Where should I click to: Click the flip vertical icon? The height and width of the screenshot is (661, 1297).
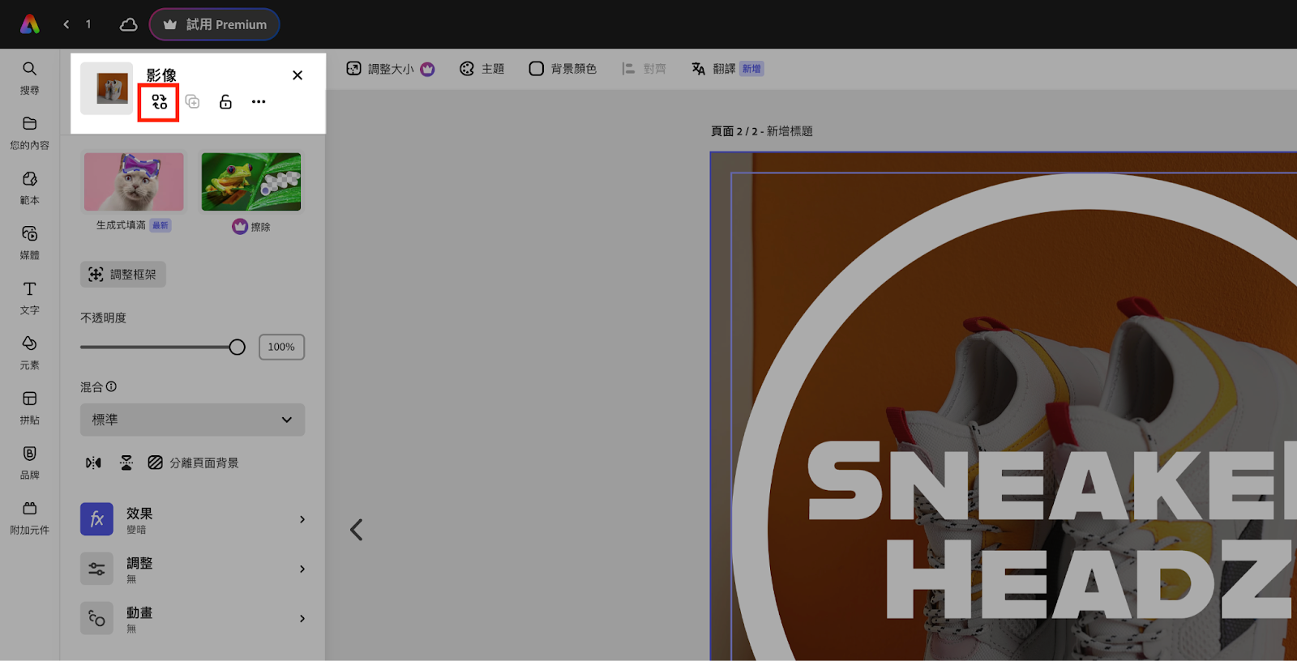[126, 463]
